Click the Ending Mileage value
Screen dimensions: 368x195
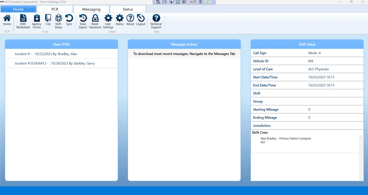point(309,118)
